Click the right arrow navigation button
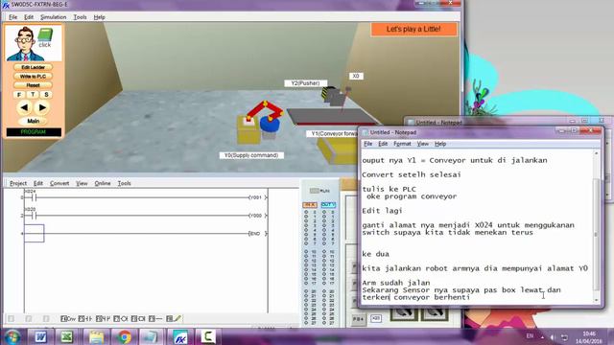 (42, 107)
